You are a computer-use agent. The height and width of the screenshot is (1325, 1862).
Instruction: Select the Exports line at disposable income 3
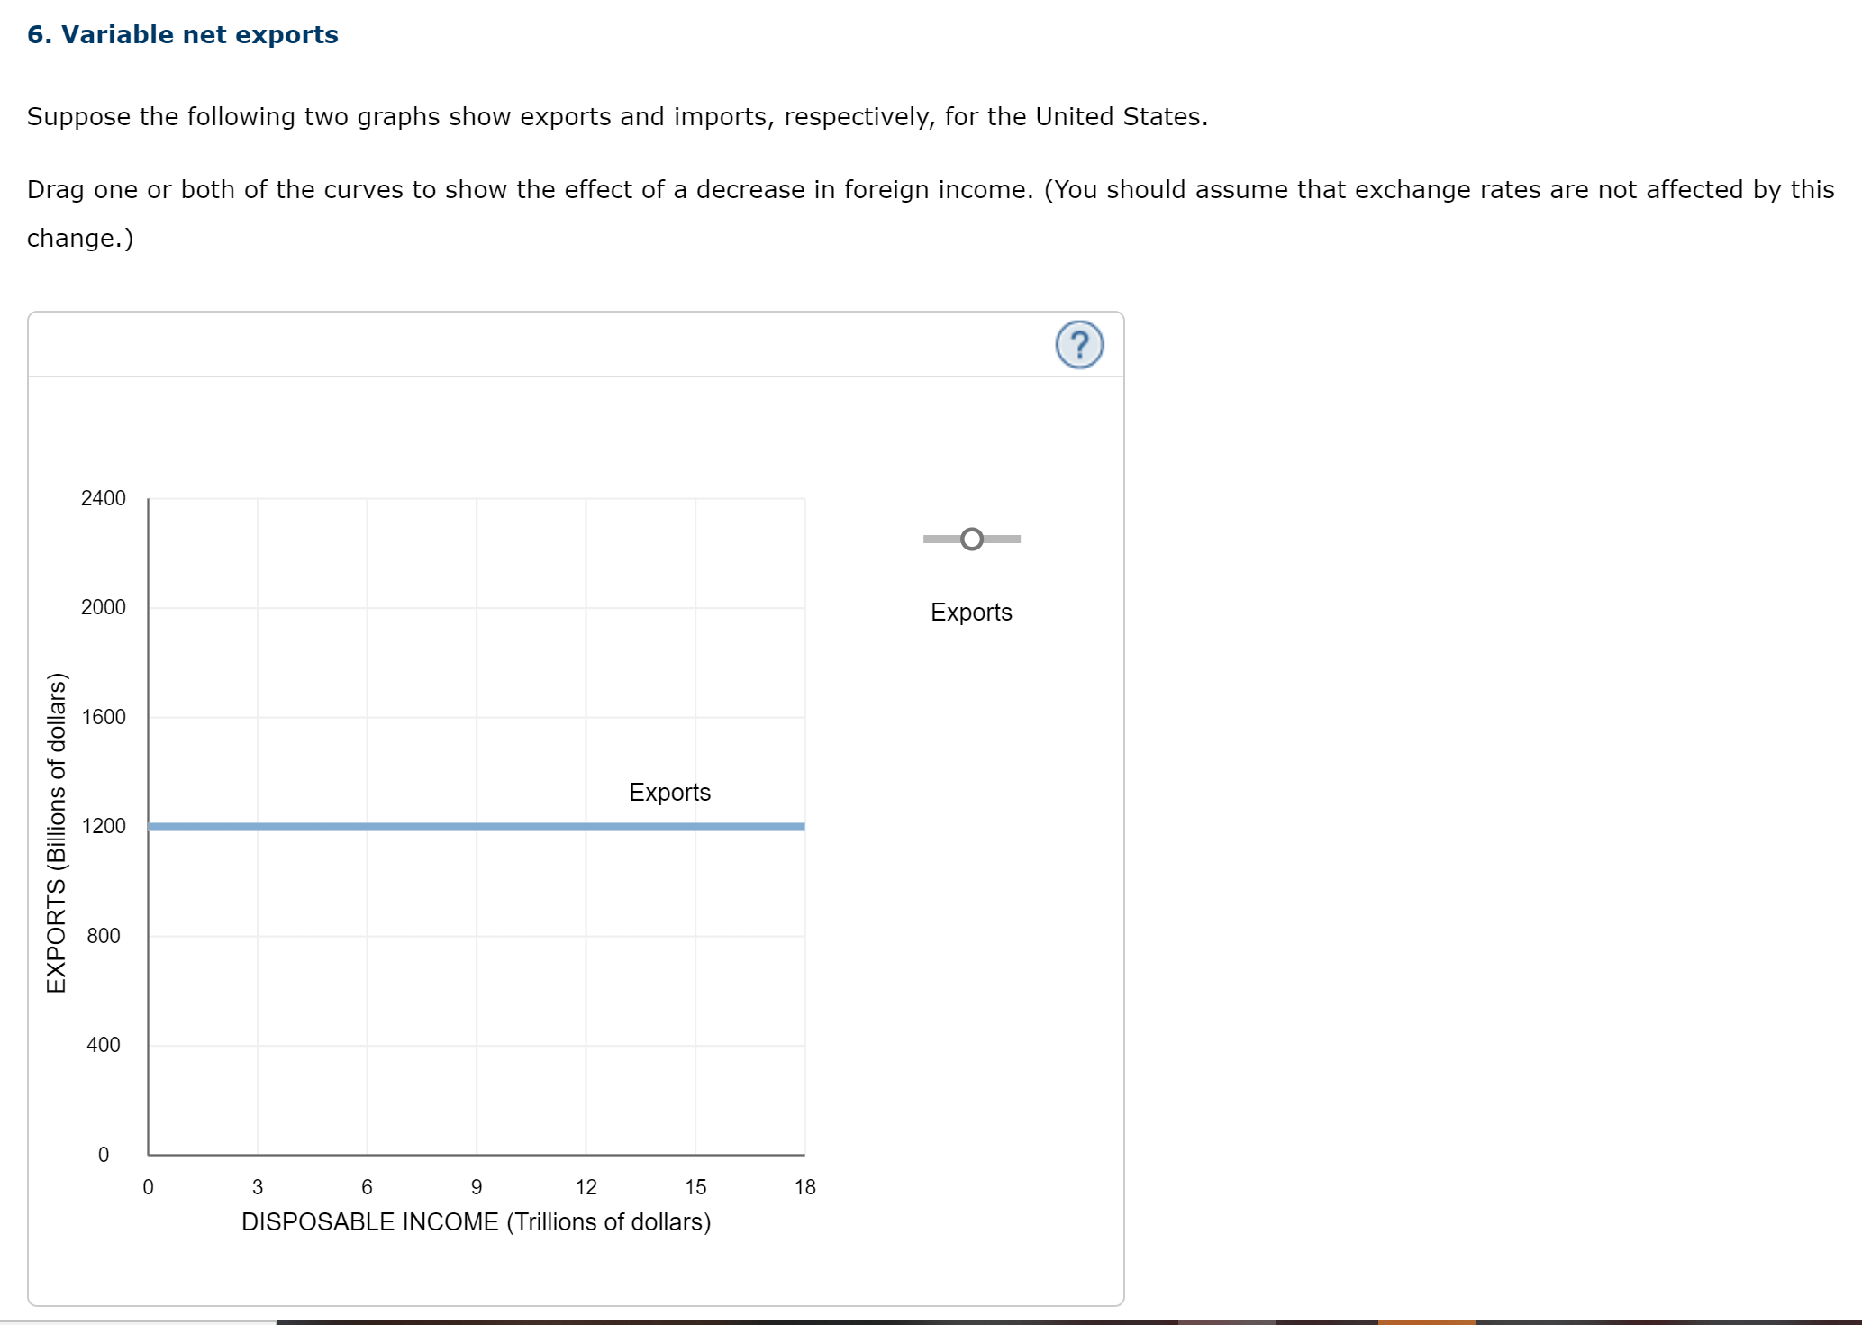[x=257, y=825]
